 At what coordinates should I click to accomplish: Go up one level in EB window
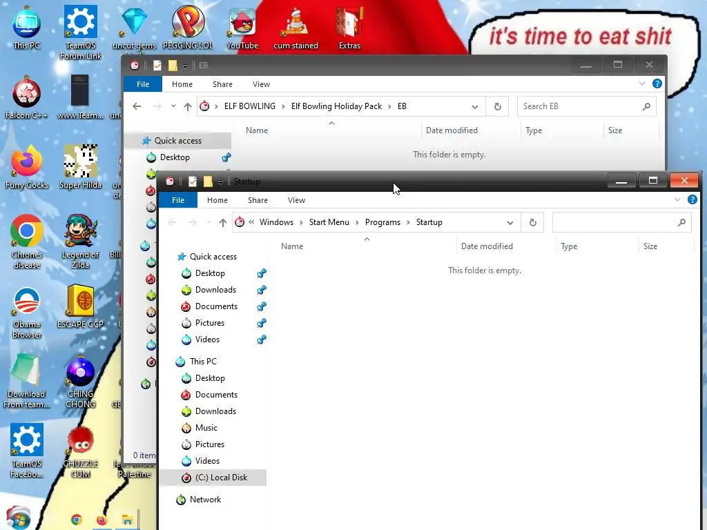point(188,106)
